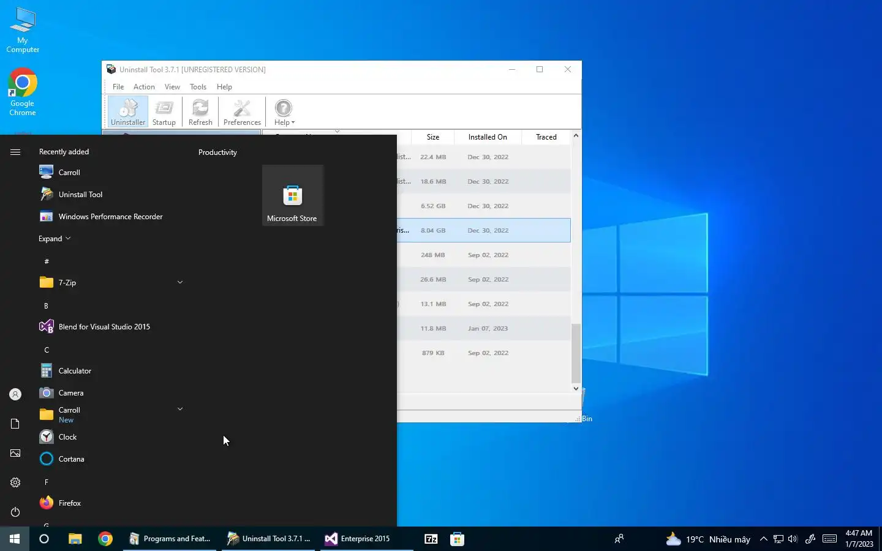Open Microsoft Store from taskbar
The width and height of the screenshot is (882, 551).
click(x=457, y=539)
